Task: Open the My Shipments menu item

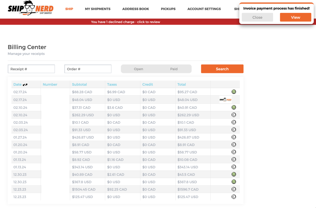Action: [98, 9]
